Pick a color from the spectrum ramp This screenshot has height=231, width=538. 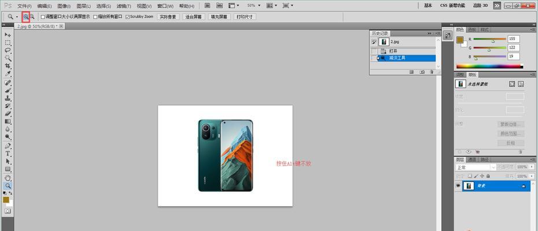[489, 66]
